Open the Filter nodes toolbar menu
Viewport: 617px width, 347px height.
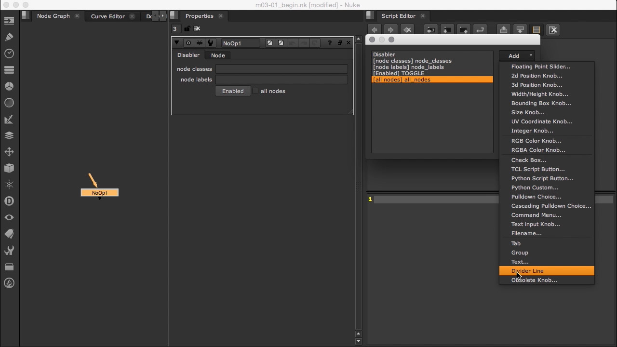[x=9, y=103]
